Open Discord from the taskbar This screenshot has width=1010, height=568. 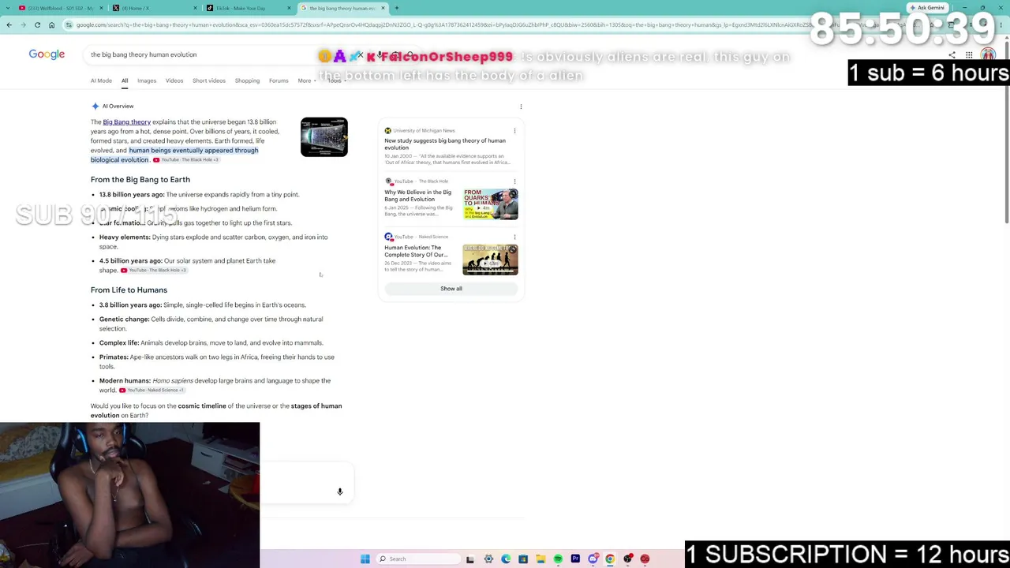[x=593, y=559]
